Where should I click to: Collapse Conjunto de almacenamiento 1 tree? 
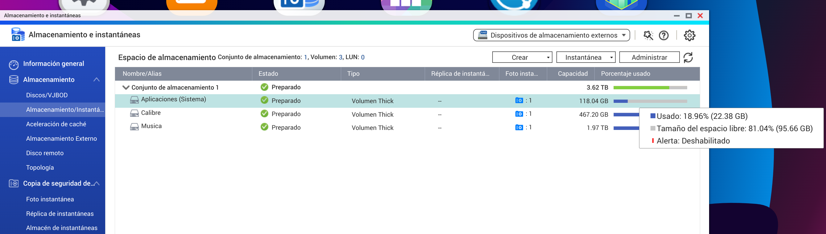coord(126,87)
